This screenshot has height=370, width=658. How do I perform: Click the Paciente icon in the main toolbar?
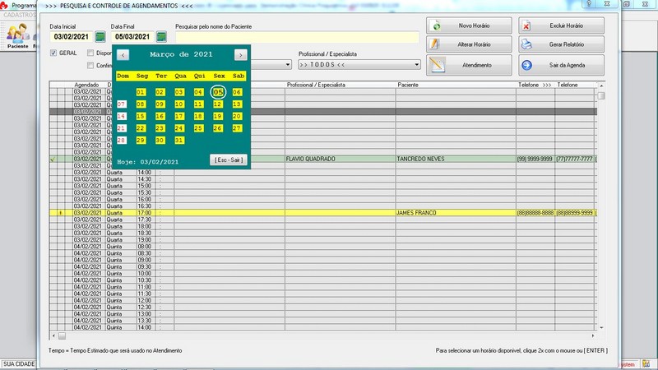pyautogui.click(x=17, y=36)
